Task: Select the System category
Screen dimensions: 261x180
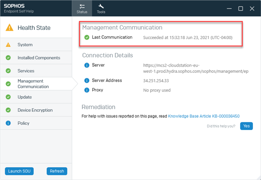Action: [x=36, y=45]
